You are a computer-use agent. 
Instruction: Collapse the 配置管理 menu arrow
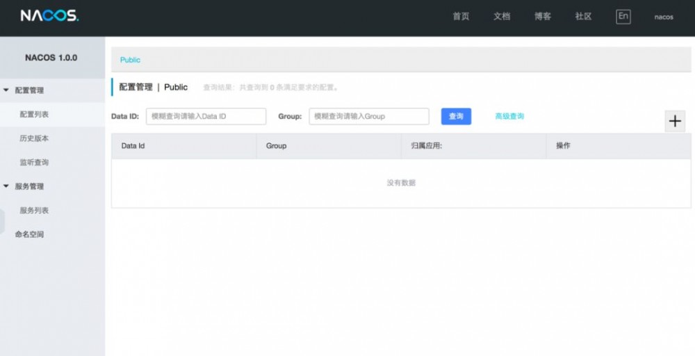tap(6, 90)
